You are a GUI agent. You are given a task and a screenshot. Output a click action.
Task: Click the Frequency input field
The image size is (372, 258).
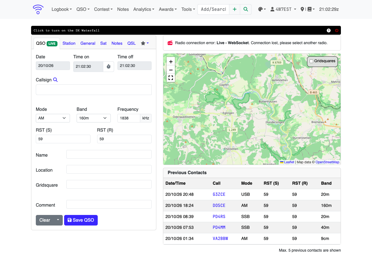(x=129, y=118)
